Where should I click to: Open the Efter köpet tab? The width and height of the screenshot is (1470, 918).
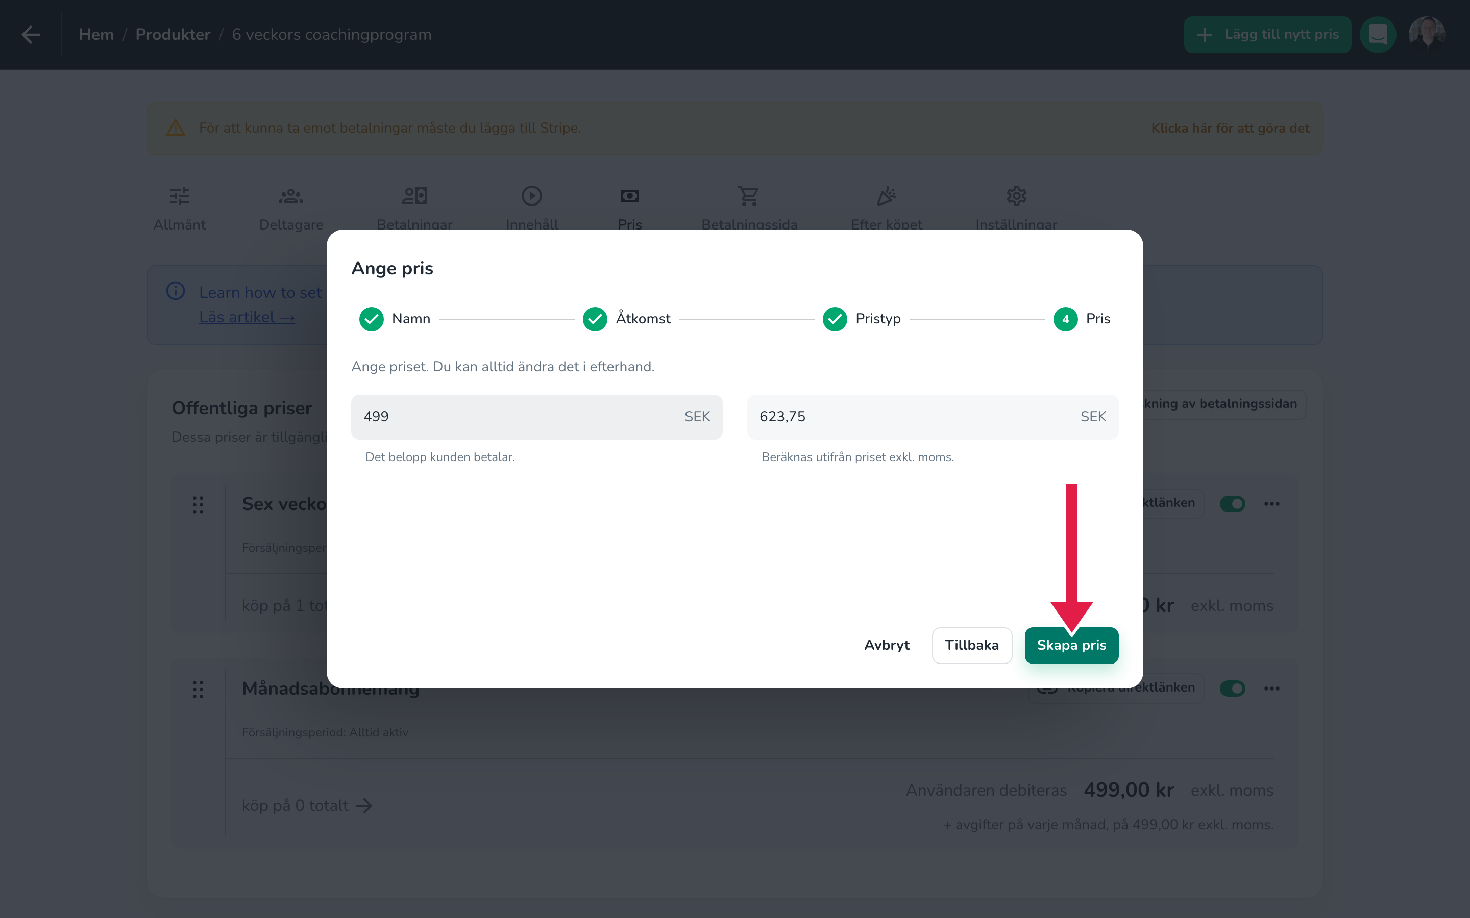[886, 208]
